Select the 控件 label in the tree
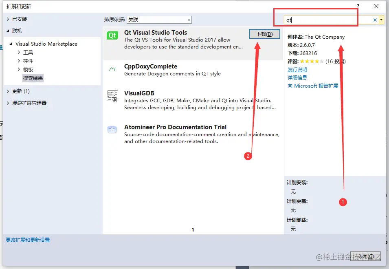The width and height of the screenshot is (389, 269). pyautogui.click(x=28, y=61)
